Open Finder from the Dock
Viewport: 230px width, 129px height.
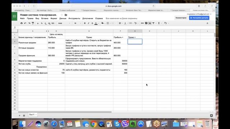point(22,124)
